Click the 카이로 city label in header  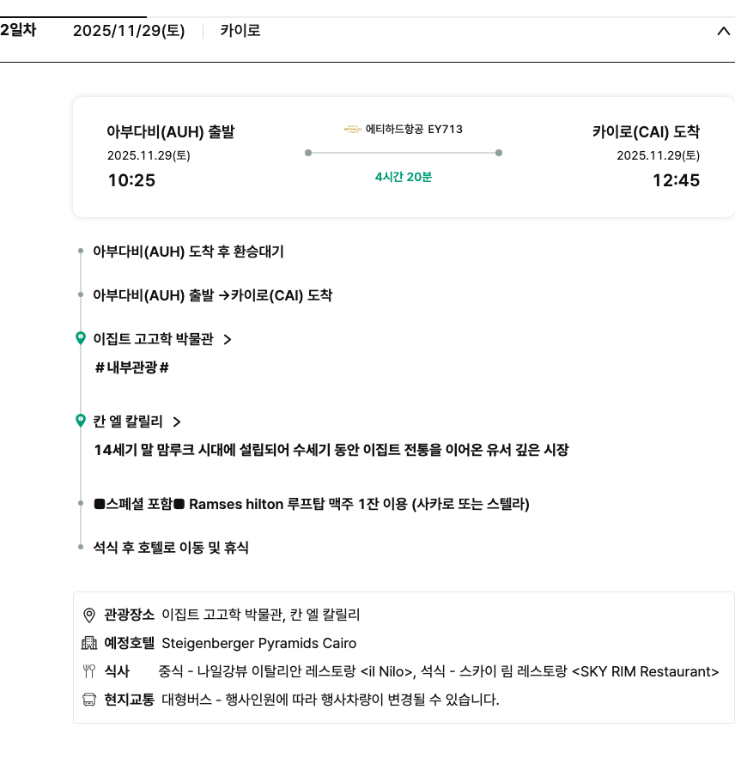point(240,31)
